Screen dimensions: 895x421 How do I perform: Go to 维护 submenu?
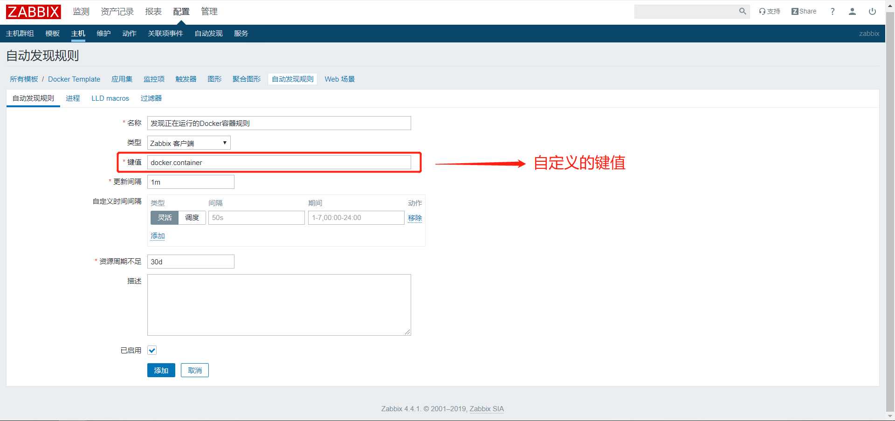104,34
